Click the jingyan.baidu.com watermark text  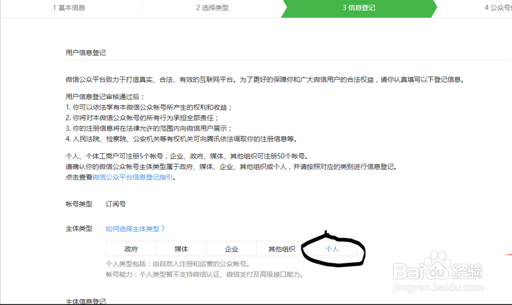pos(439,286)
